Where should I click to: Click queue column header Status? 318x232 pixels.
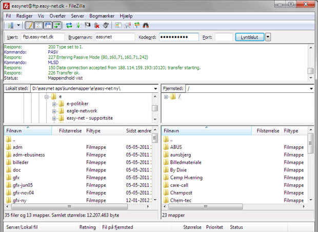(257, 227)
